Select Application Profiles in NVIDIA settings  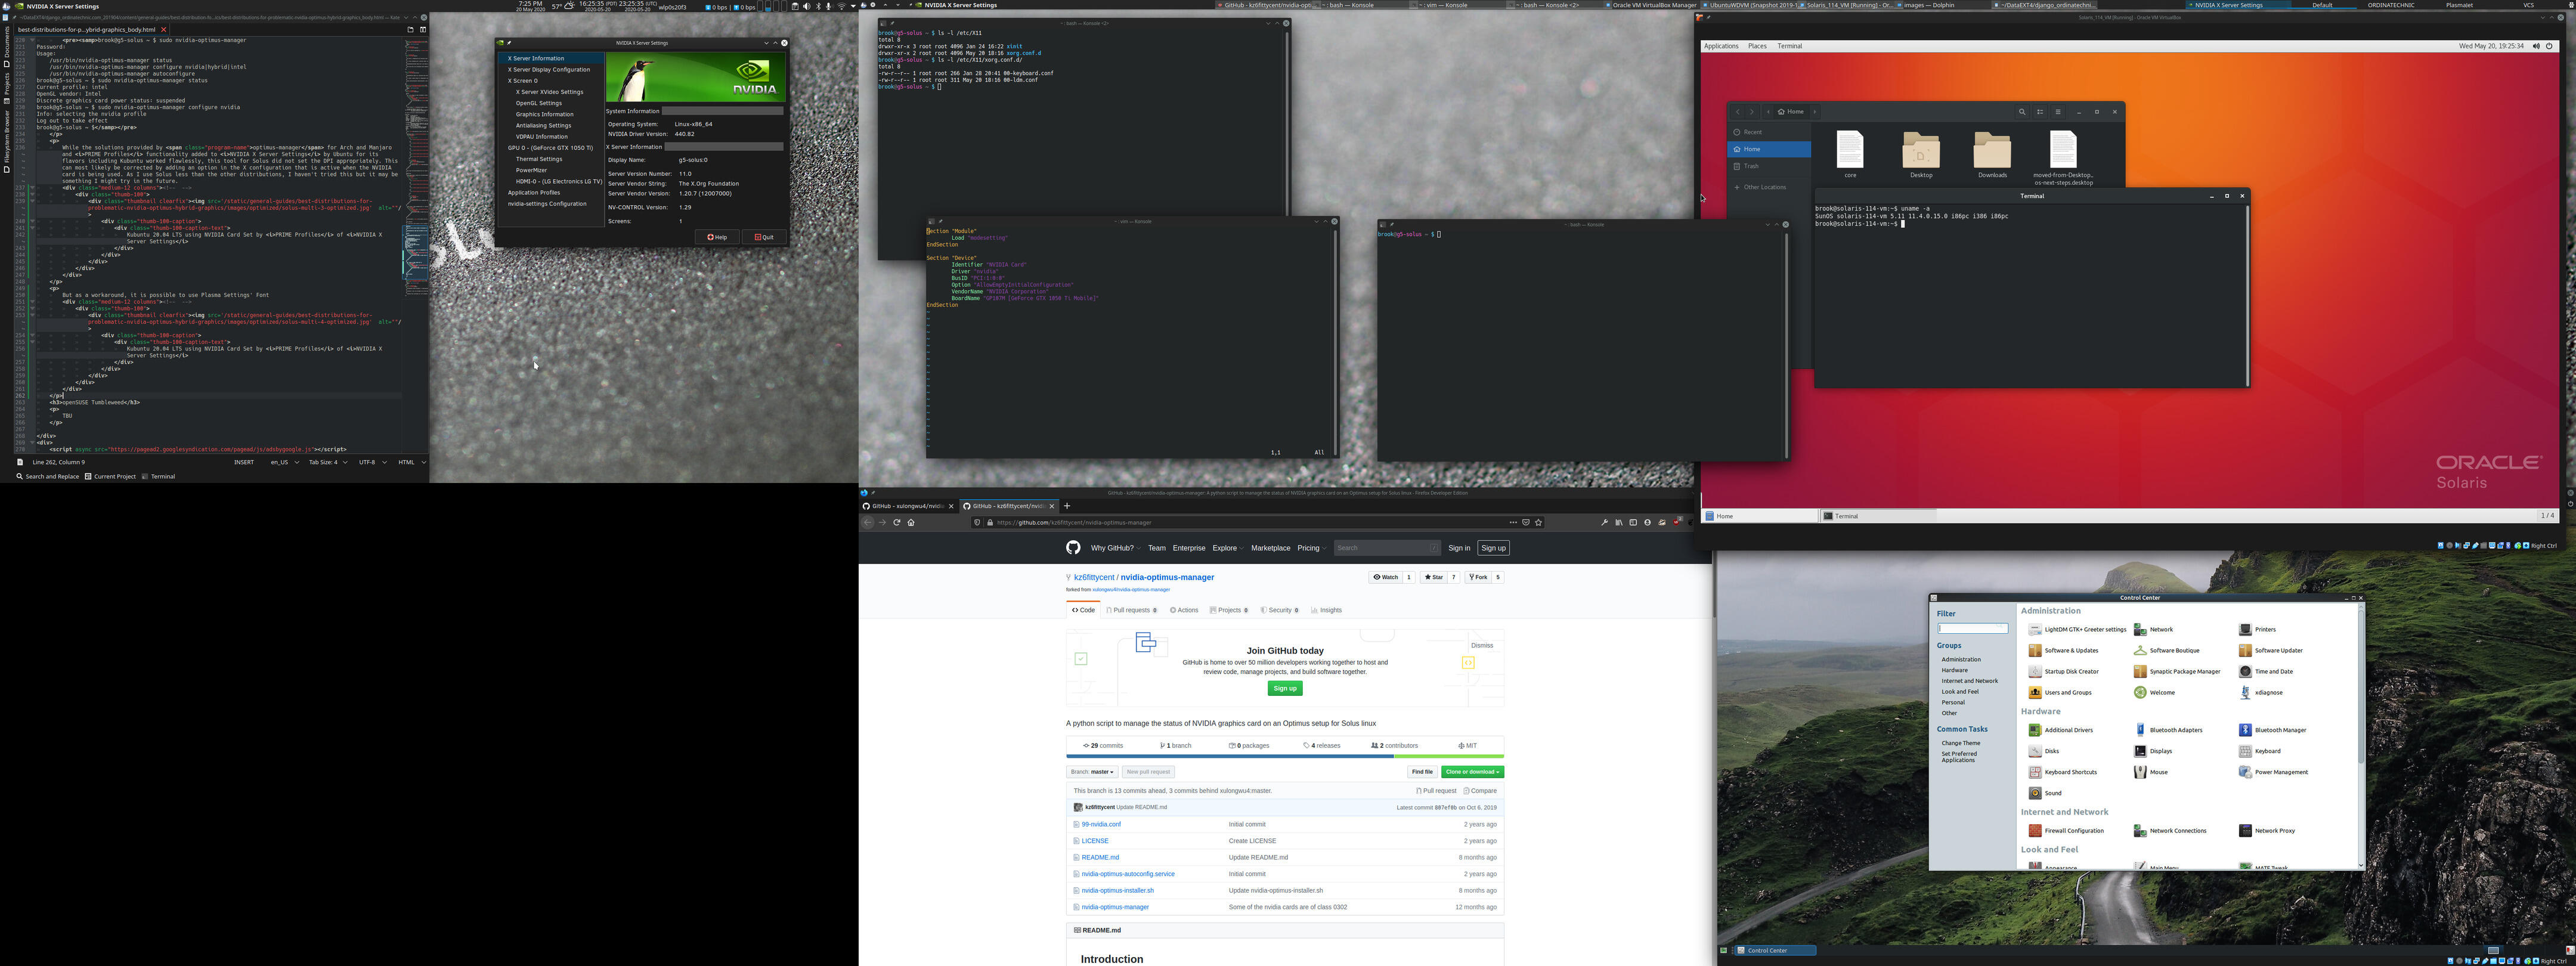click(534, 193)
